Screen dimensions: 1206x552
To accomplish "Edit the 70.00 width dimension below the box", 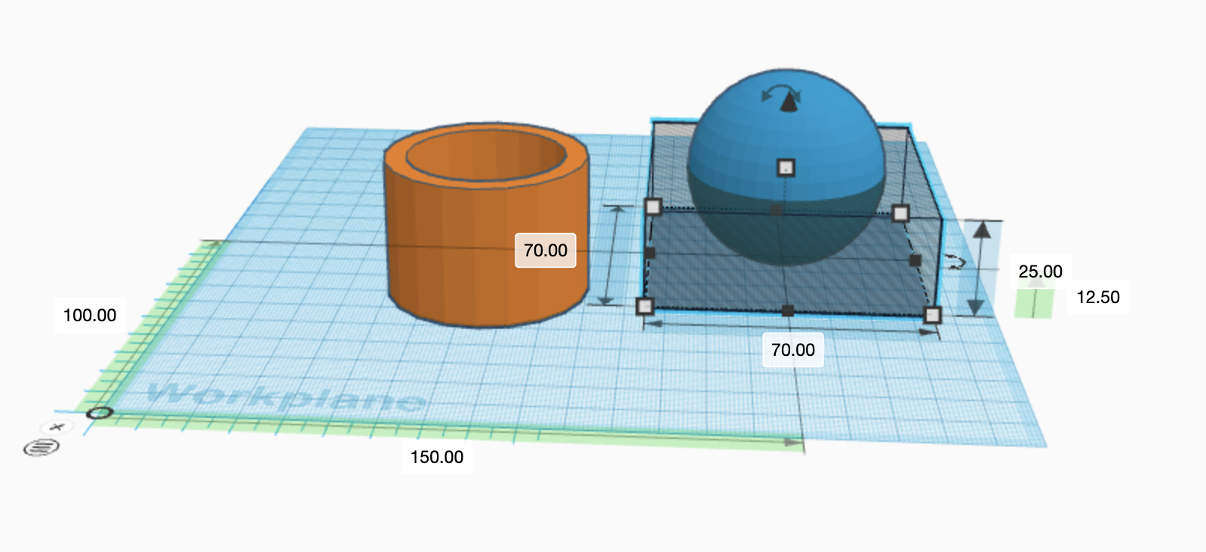I will [793, 350].
